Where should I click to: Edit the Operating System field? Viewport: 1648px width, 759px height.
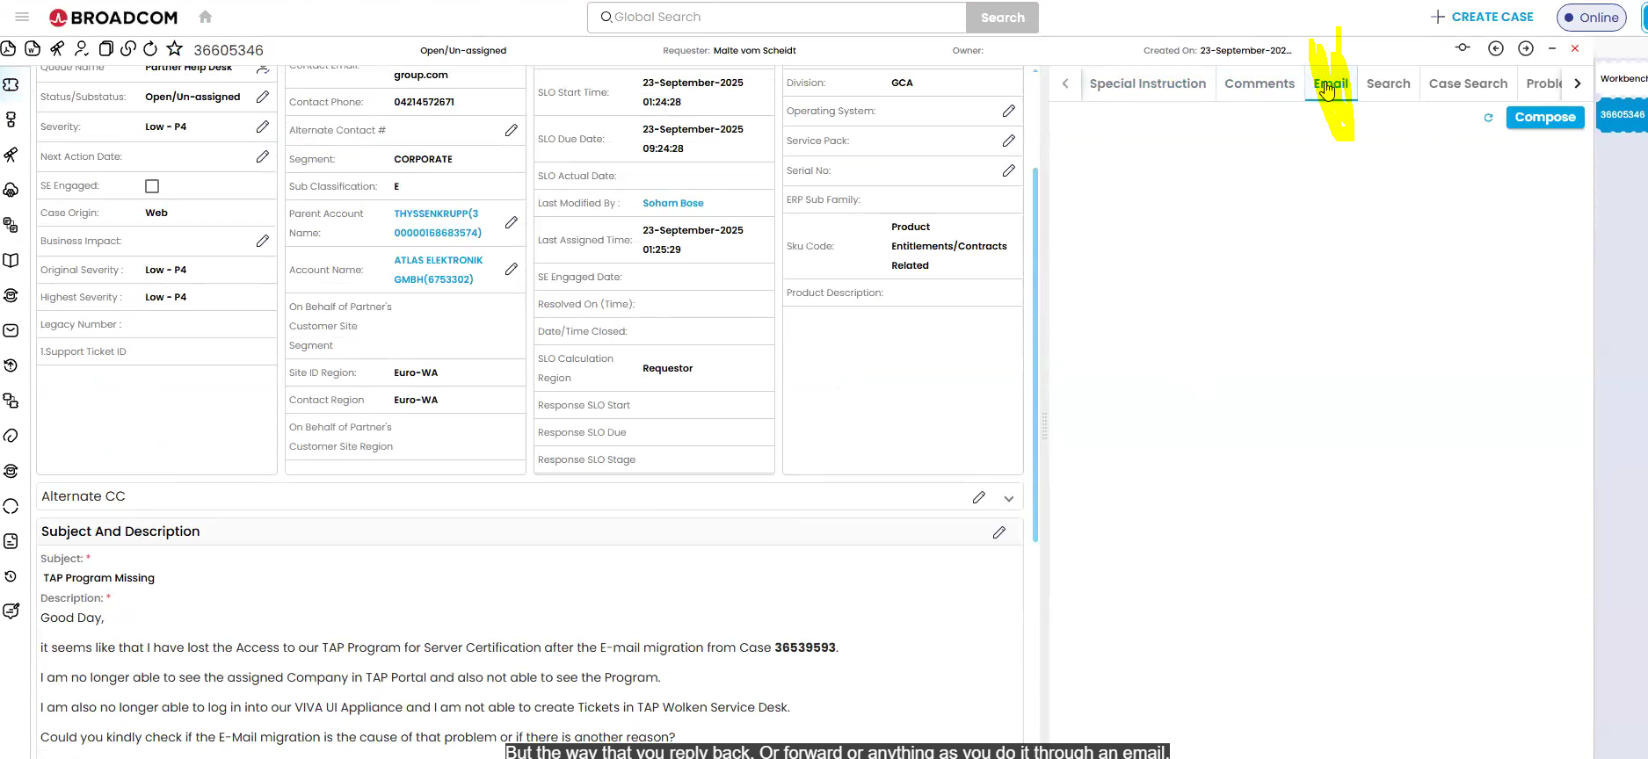[1009, 111]
